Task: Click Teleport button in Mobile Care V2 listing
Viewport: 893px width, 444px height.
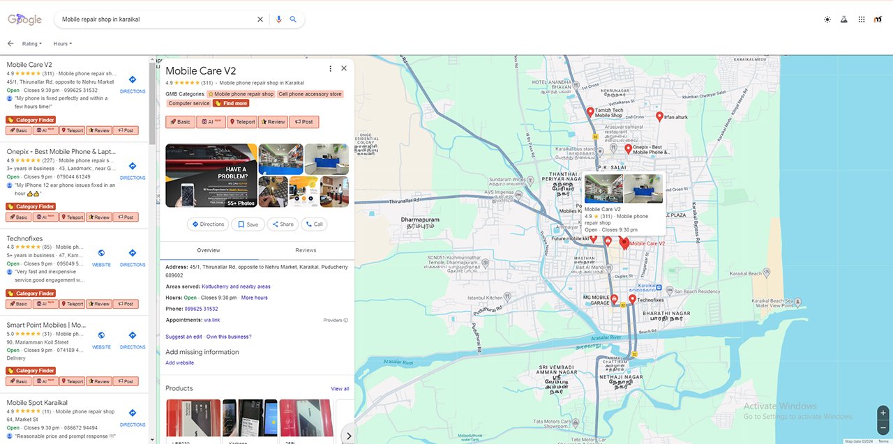Action: pyautogui.click(x=72, y=130)
